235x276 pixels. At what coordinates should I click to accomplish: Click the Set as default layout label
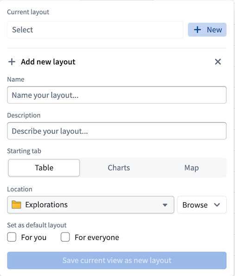coord(37,225)
